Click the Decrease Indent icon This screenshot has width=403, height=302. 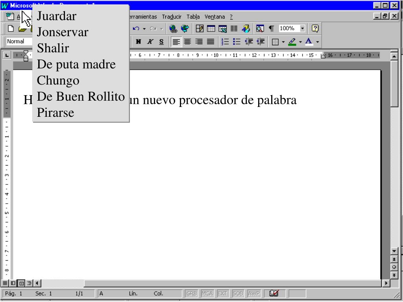click(x=249, y=42)
